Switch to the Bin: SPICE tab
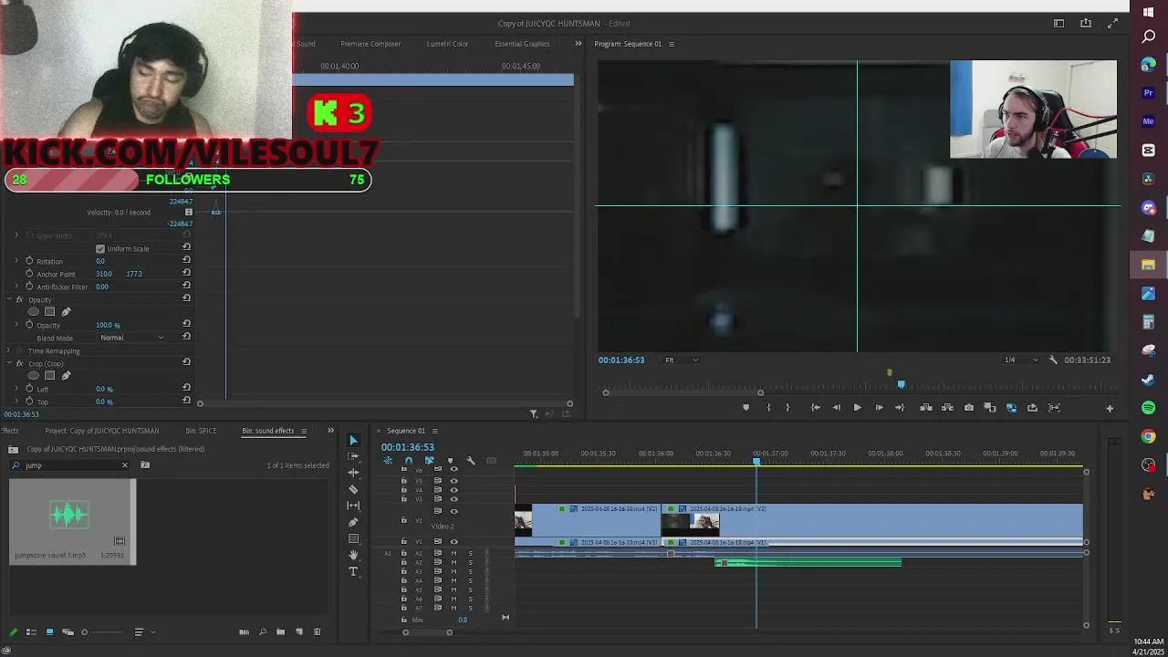Screen dimensions: 1168x657 tap(201, 431)
